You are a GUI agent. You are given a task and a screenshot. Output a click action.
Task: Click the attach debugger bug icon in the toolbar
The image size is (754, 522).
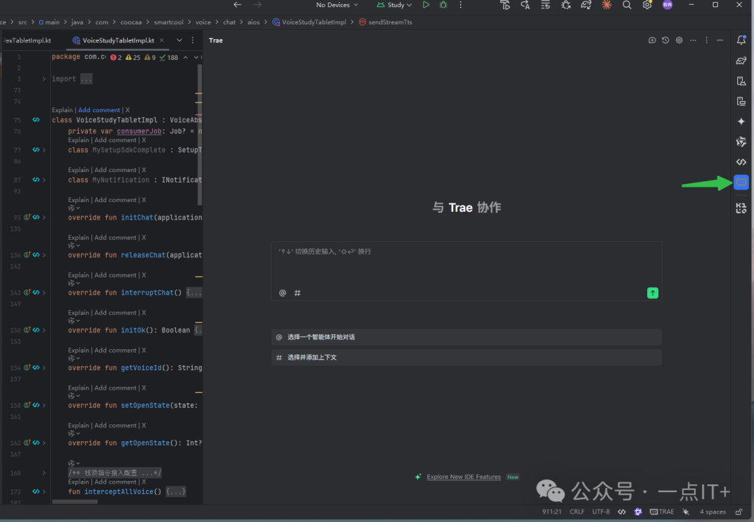pos(566,5)
